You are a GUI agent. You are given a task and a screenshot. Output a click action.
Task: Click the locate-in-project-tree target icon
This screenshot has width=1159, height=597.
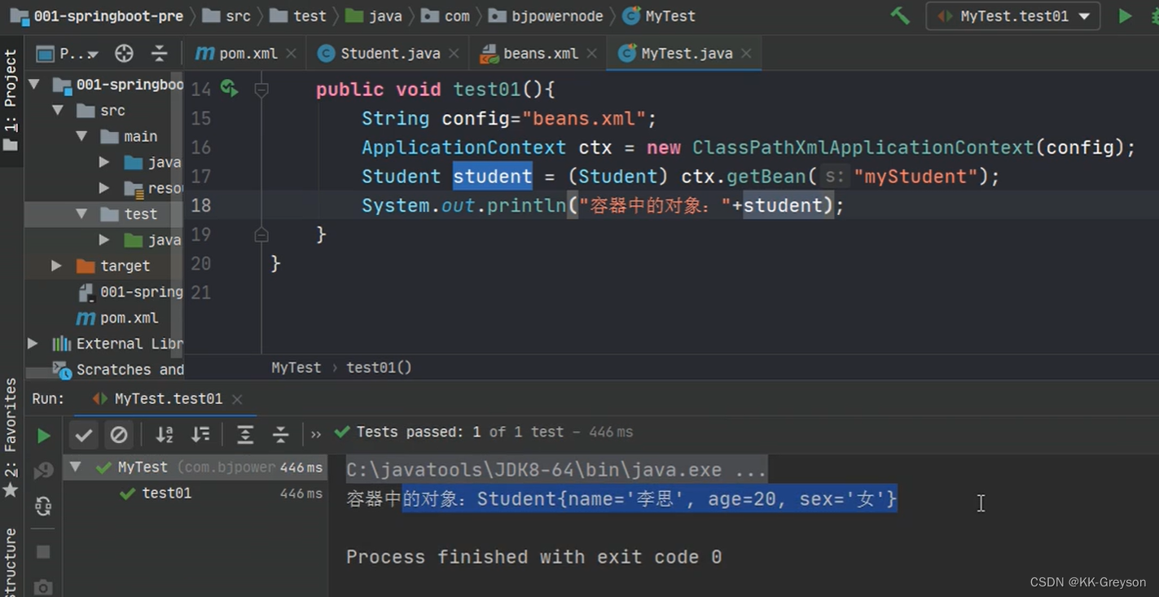tap(124, 54)
